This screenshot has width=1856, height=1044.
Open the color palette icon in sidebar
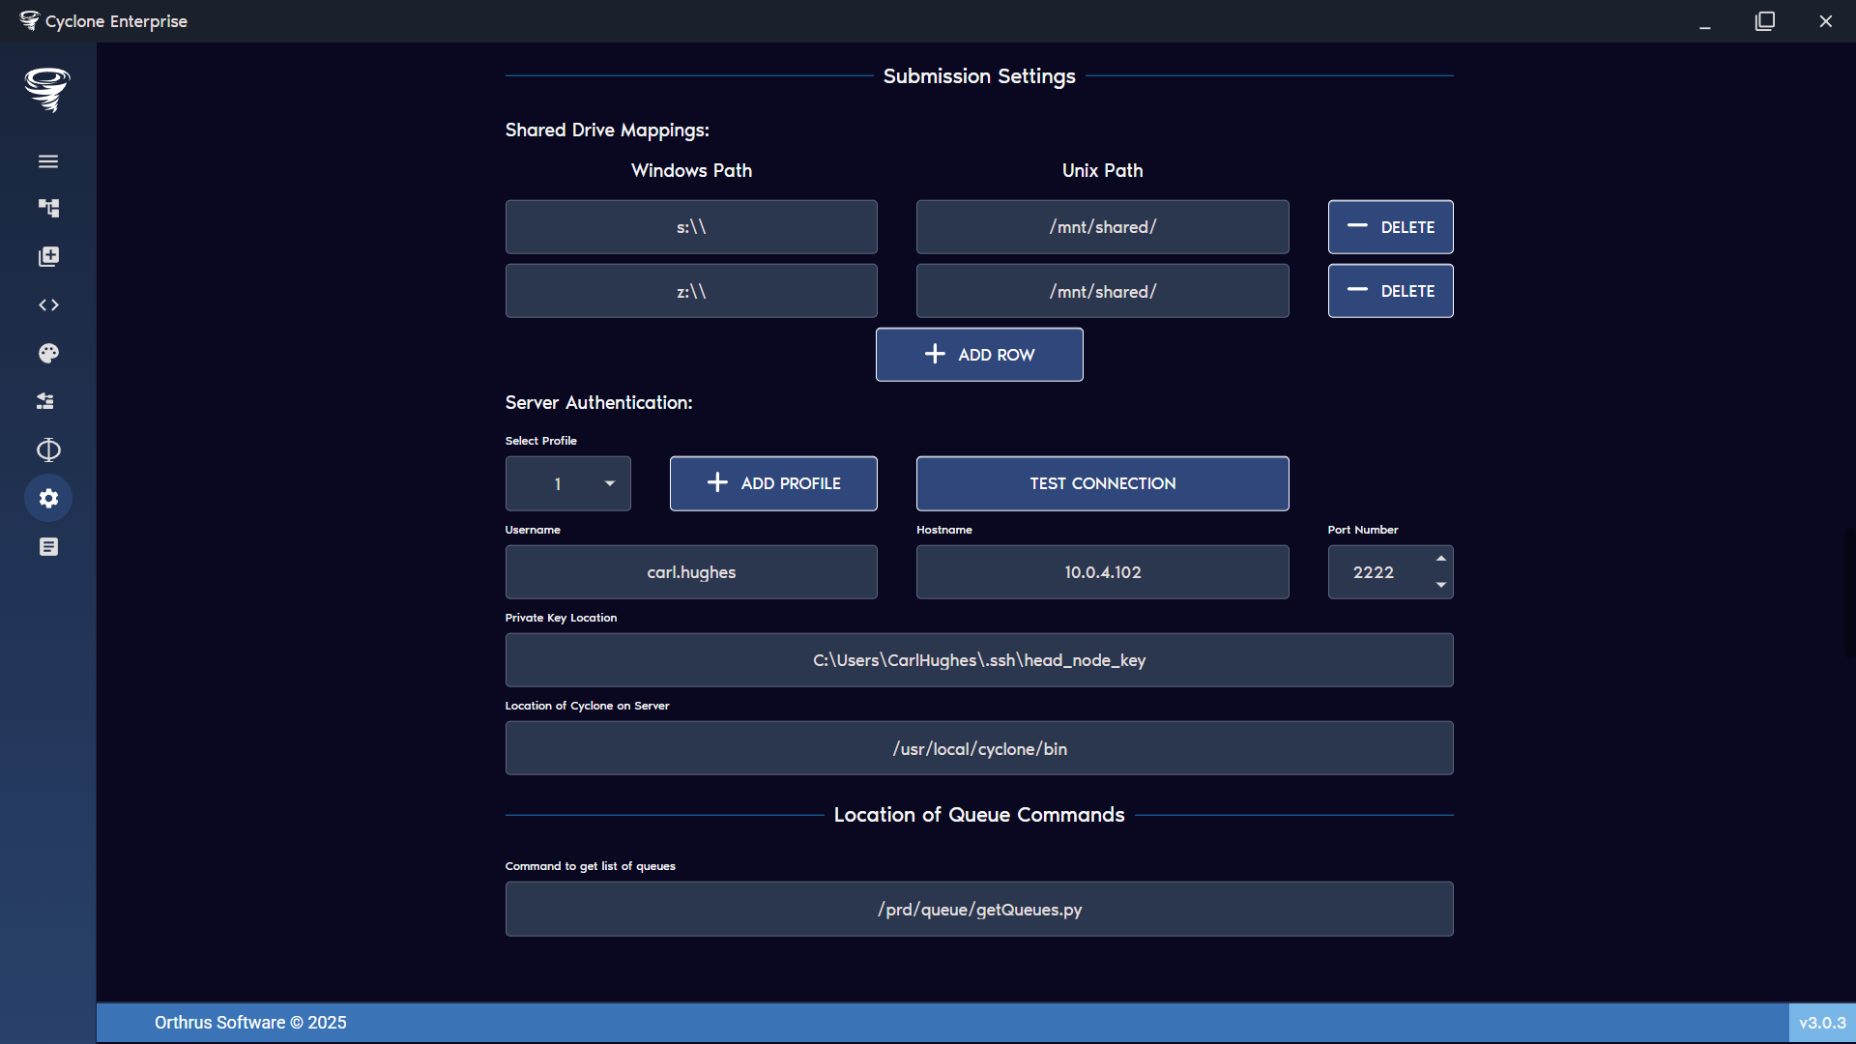point(48,353)
